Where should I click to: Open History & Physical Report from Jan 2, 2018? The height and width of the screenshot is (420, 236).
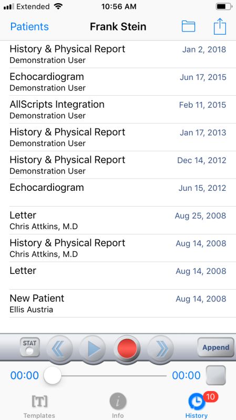118,54
